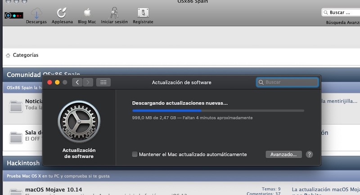Click the Descargando actualizaciones nuevas... text
This screenshot has width=360, height=195.
tap(180, 103)
